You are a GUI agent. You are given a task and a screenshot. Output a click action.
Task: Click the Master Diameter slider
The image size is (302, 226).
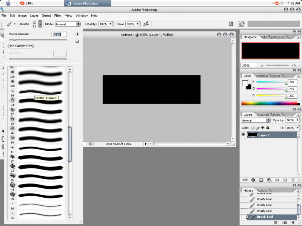[x=38, y=40]
